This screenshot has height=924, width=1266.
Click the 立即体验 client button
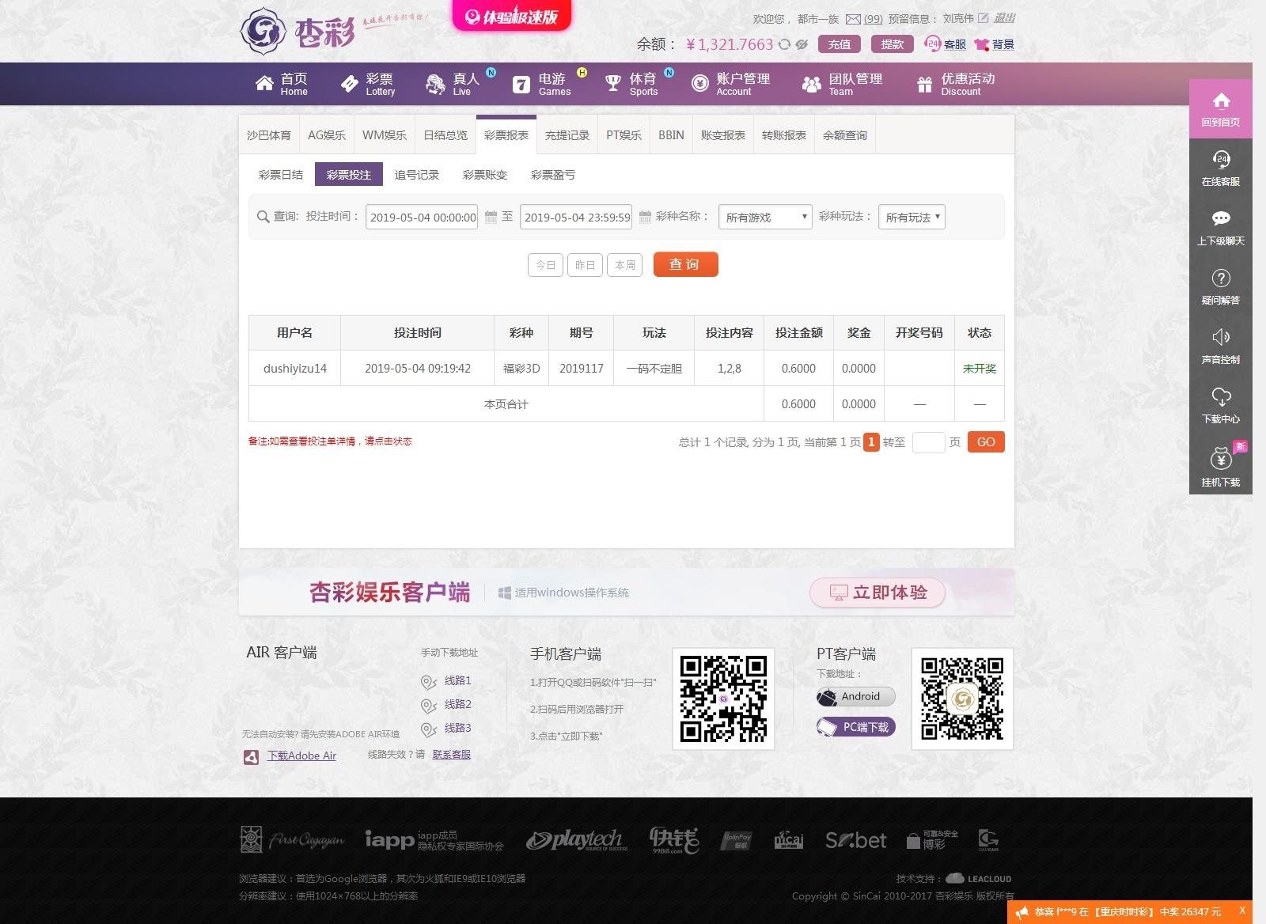click(877, 593)
